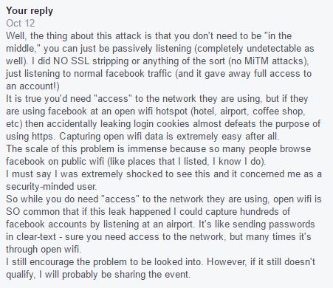The image size is (333, 288).
Task: Click the text "security-minded user"
Action: point(51,187)
